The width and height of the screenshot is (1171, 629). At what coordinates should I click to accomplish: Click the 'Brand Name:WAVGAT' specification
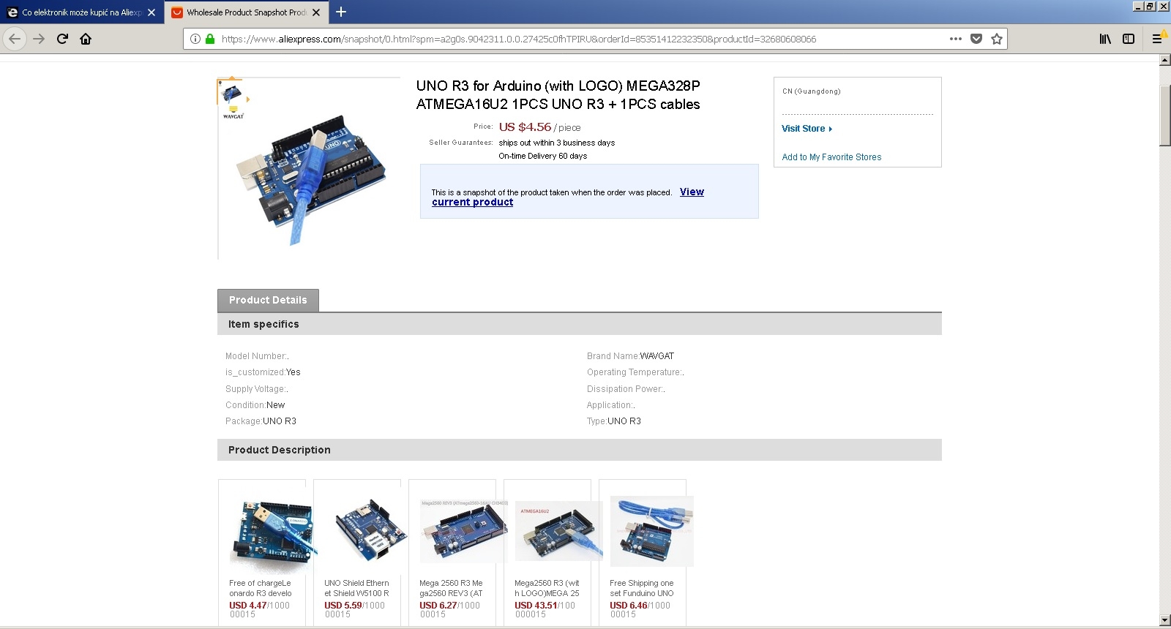pyautogui.click(x=630, y=356)
